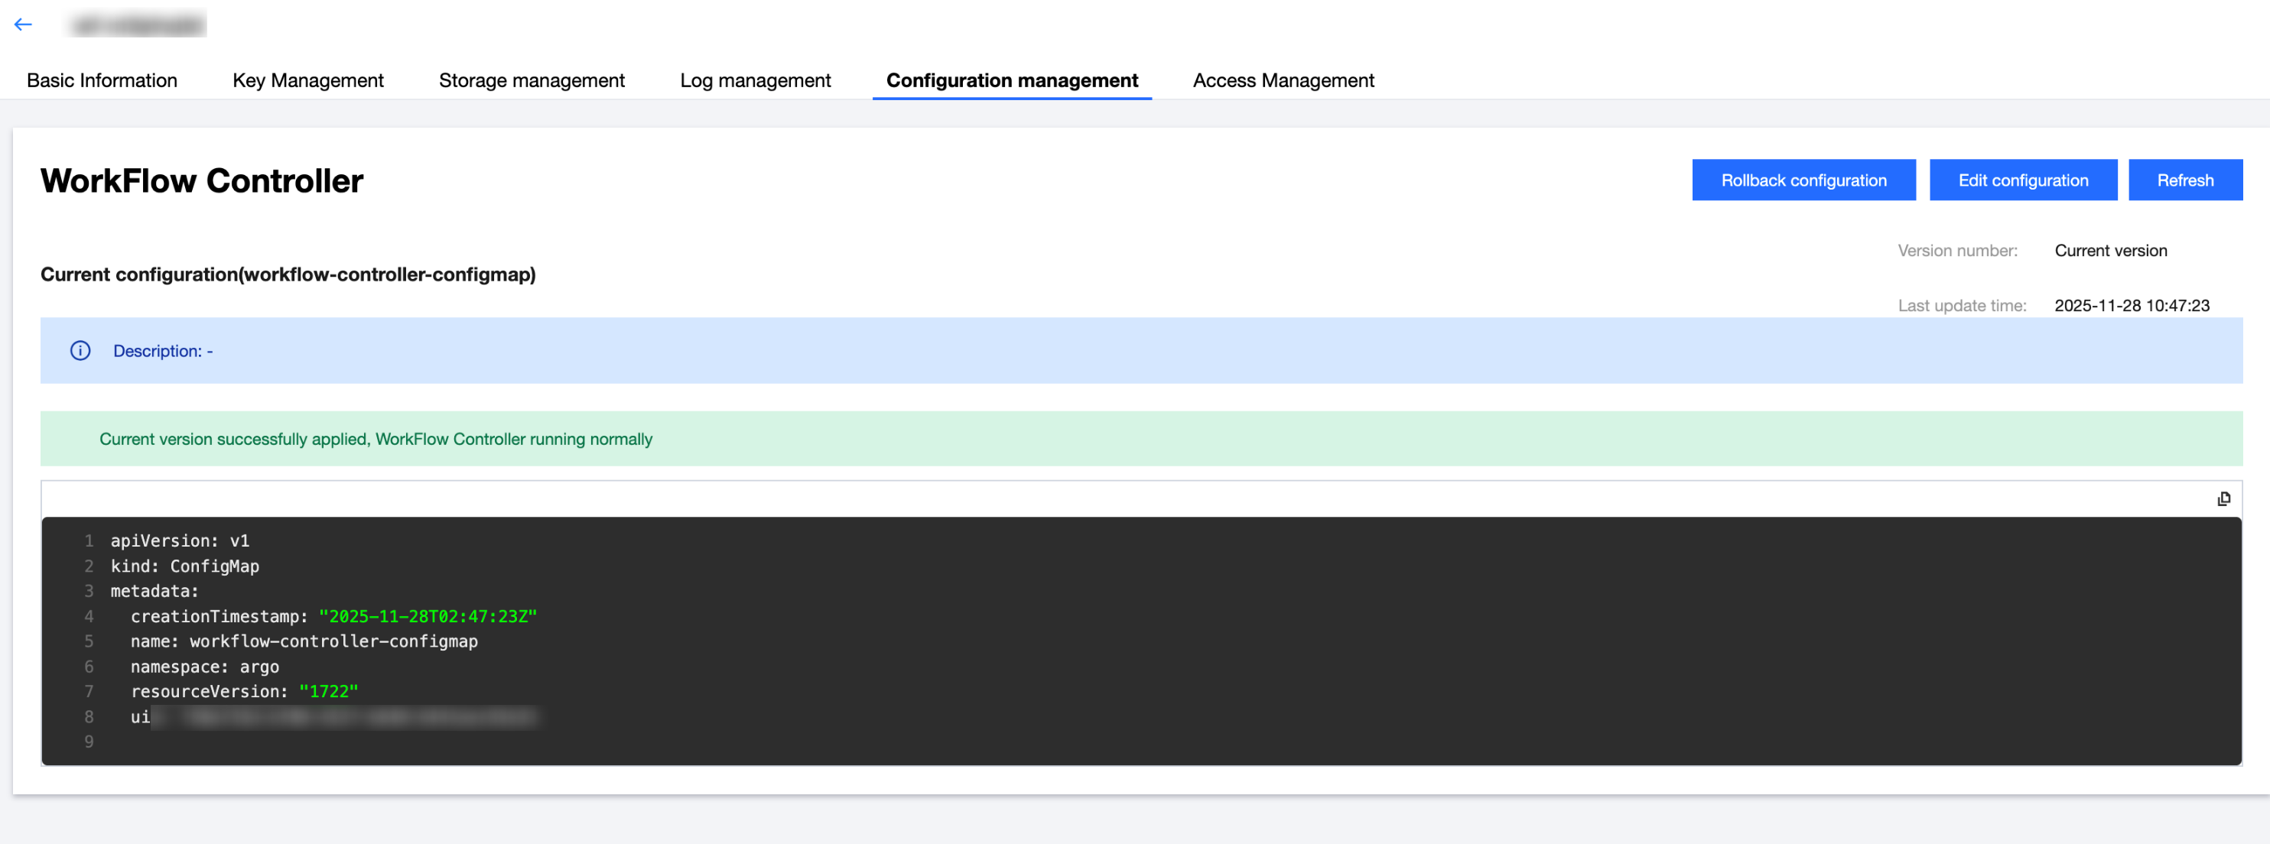Viewport: 2270px width, 844px height.
Task: Click the Current version label text
Action: point(2109,250)
